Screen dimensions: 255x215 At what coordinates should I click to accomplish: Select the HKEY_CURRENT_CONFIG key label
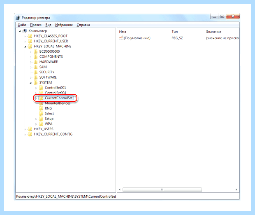coord(53,134)
